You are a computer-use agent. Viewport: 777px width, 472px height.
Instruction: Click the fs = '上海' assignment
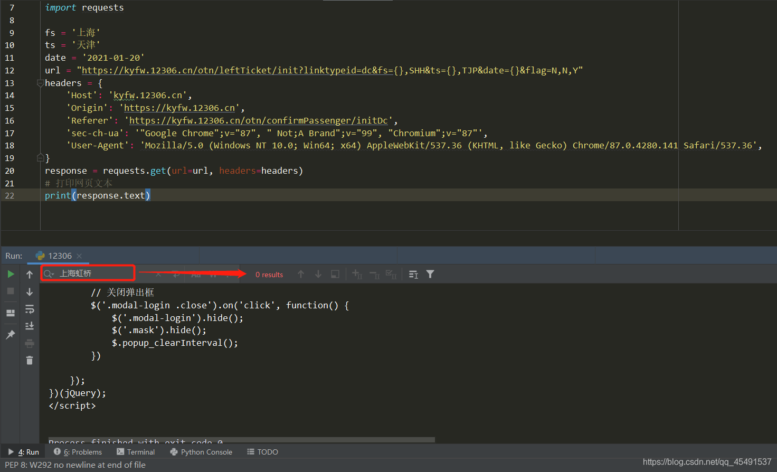click(72, 33)
